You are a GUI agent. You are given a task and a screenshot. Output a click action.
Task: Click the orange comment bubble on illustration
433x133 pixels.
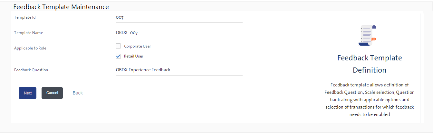tap(374, 39)
